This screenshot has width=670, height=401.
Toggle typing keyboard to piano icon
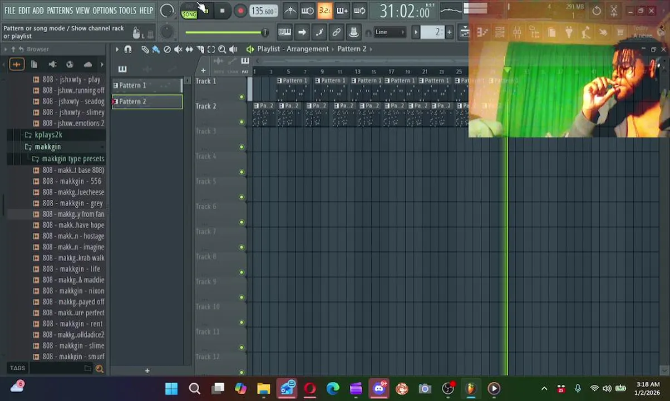[x=284, y=32]
